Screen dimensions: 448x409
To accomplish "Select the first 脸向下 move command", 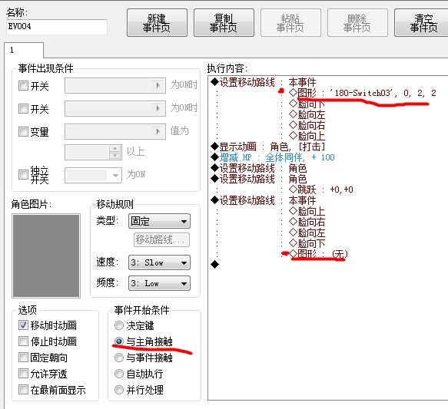I will coord(307,104).
